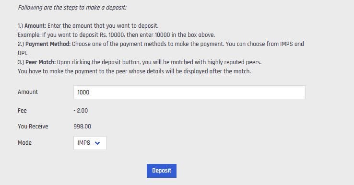The height and width of the screenshot is (185, 354).
Task: Click the blue chevron arrow beside IMPS
Action: coord(97,143)
